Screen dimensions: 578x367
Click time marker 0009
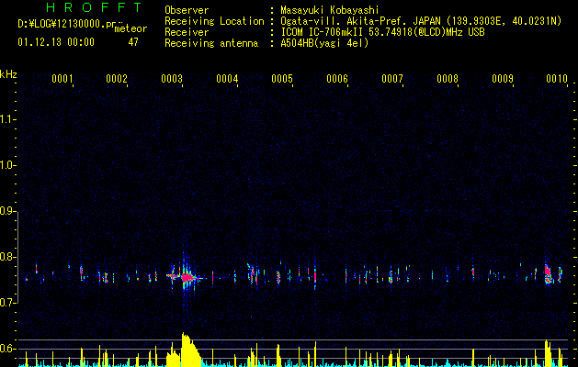503,79
